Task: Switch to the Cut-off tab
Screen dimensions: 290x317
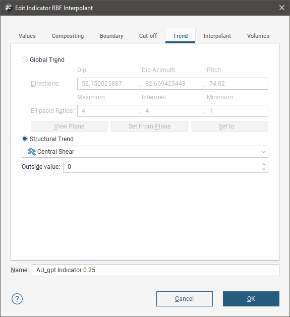Action: (148, 36)
